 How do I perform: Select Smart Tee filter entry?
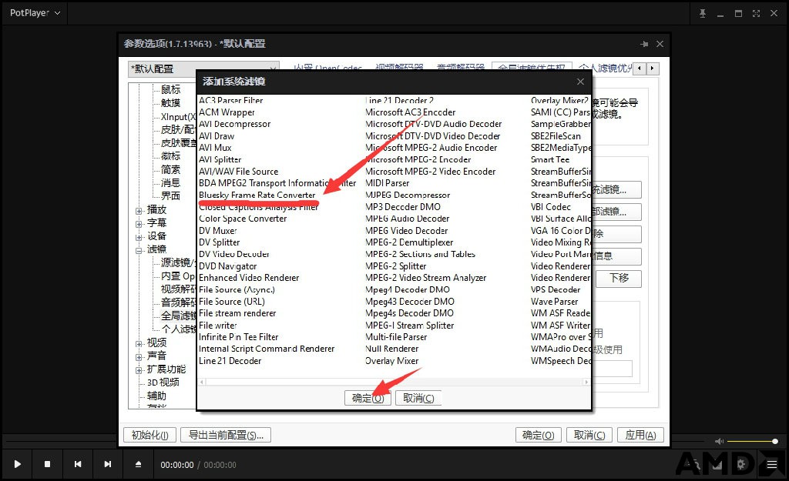pos(550,159)
